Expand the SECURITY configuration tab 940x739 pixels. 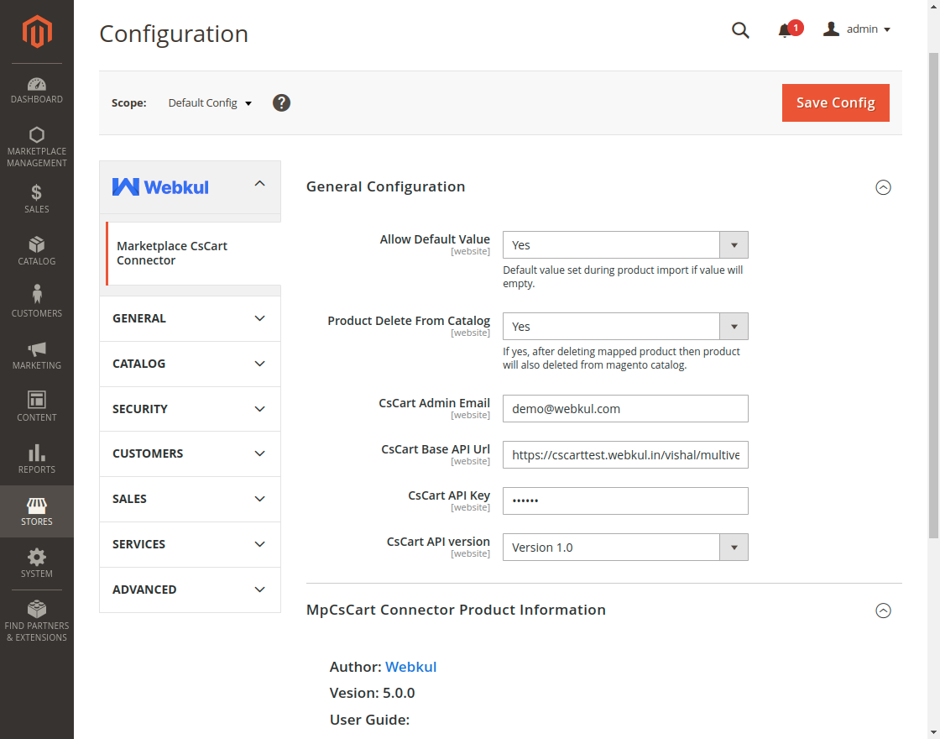pos(190,409)
